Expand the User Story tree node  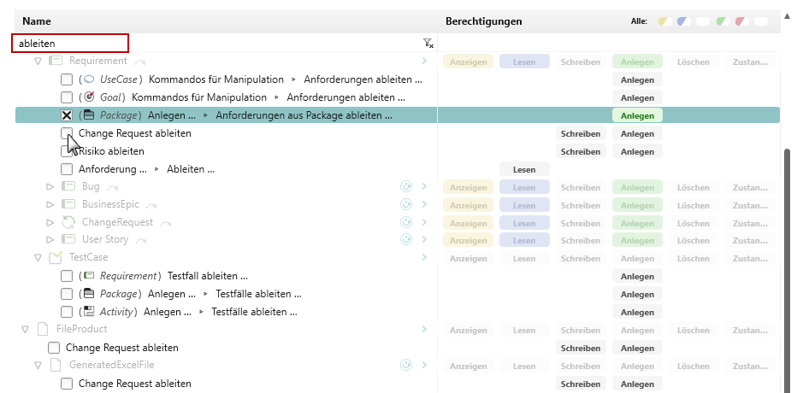(x=50, y=240)
